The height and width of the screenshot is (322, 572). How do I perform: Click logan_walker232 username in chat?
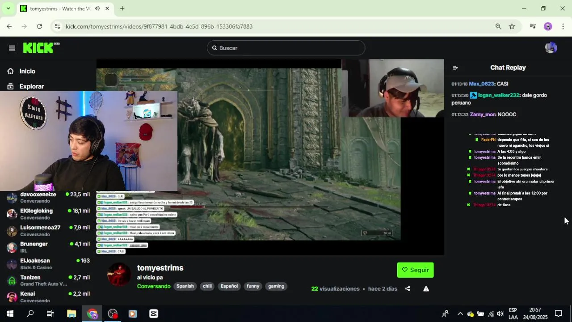point(499,95)
